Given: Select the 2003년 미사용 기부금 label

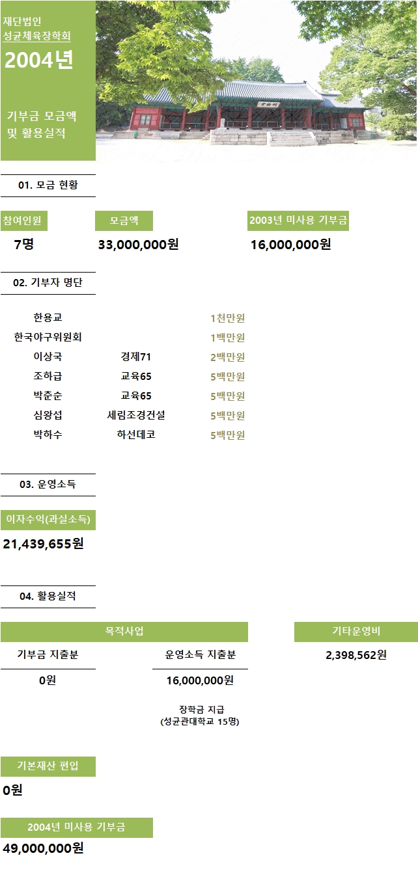Looking at the screenshot, I should [x=298, y=221].
